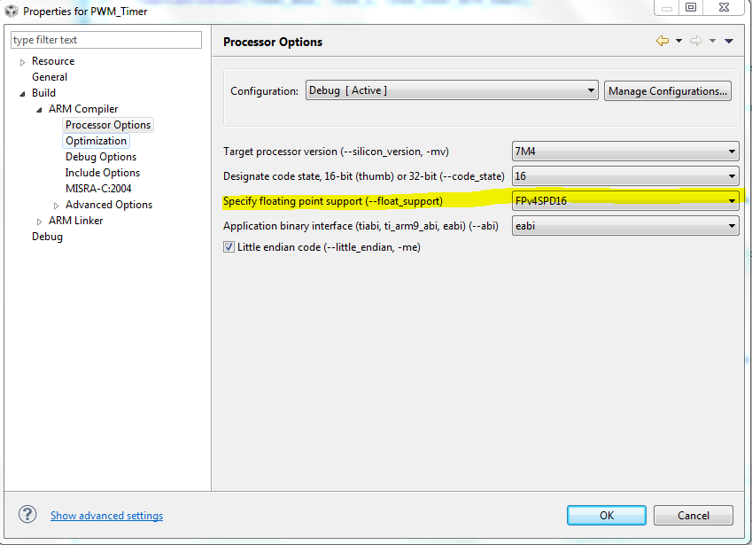
Task: Click the Show advanced settings link
Action: pos(106,516)
